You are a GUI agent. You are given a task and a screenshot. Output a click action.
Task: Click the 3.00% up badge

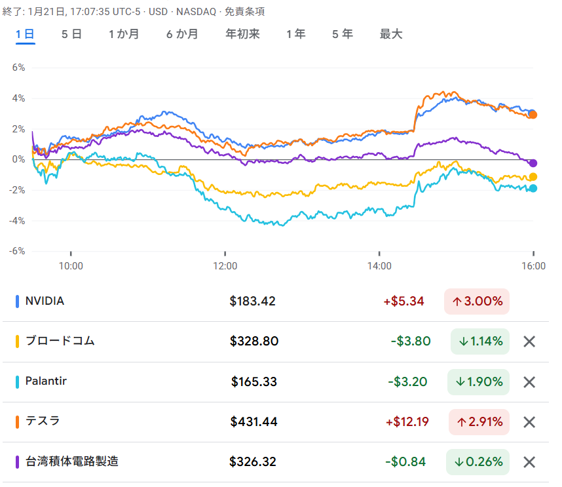point(477,302)
